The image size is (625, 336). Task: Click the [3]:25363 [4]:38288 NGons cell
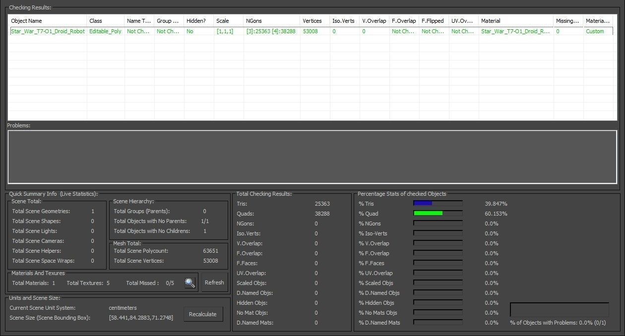click(272, 31)
